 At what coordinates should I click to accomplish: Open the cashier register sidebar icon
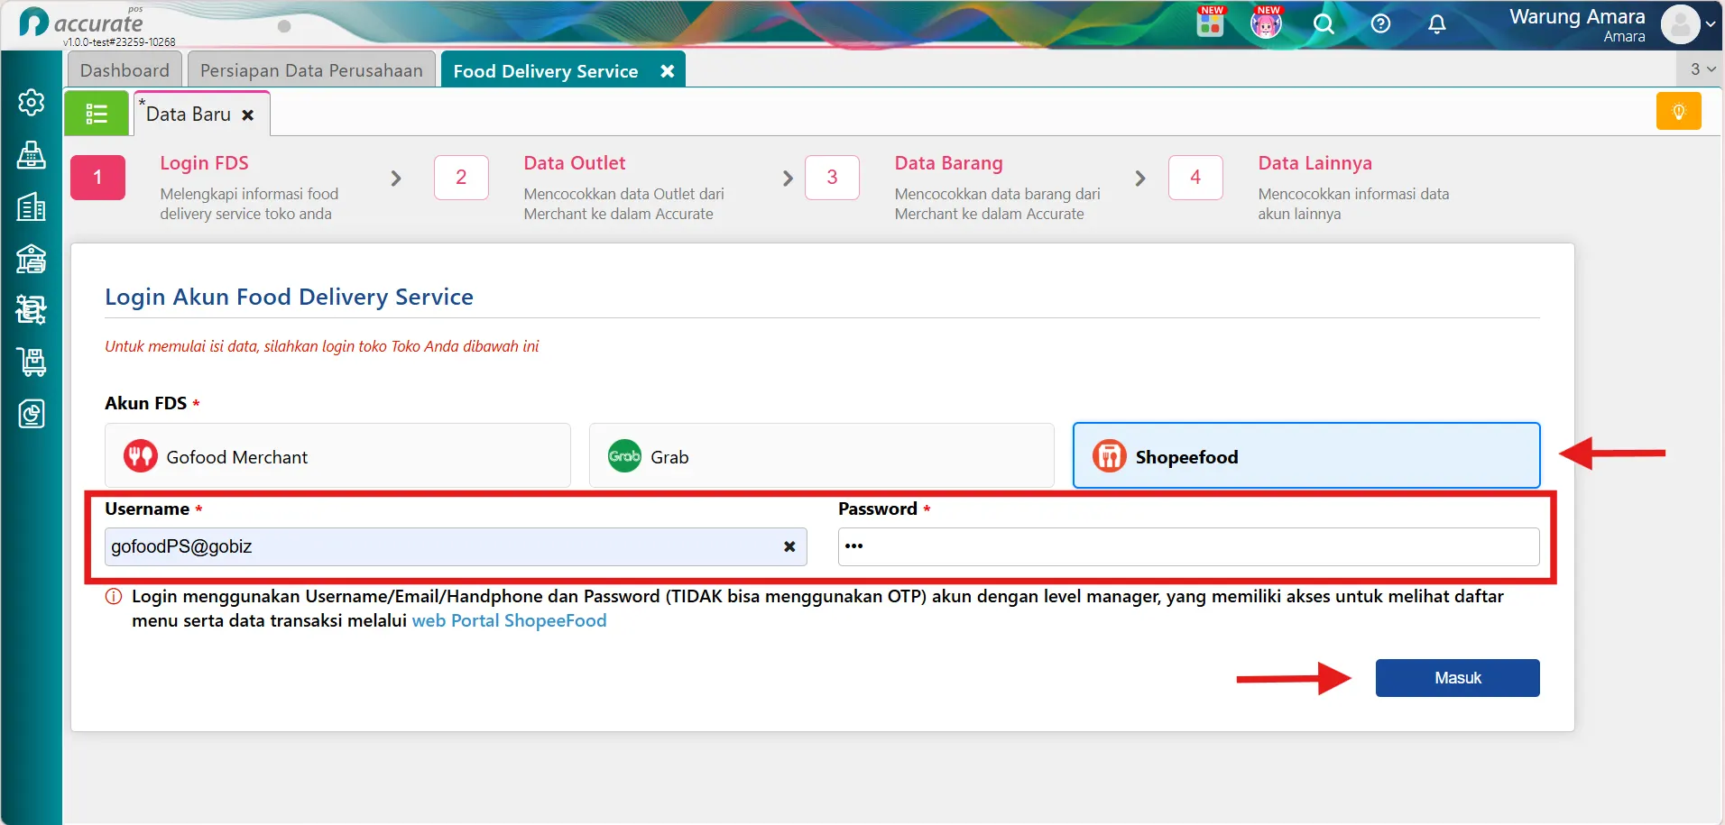(x=32, y=155)
